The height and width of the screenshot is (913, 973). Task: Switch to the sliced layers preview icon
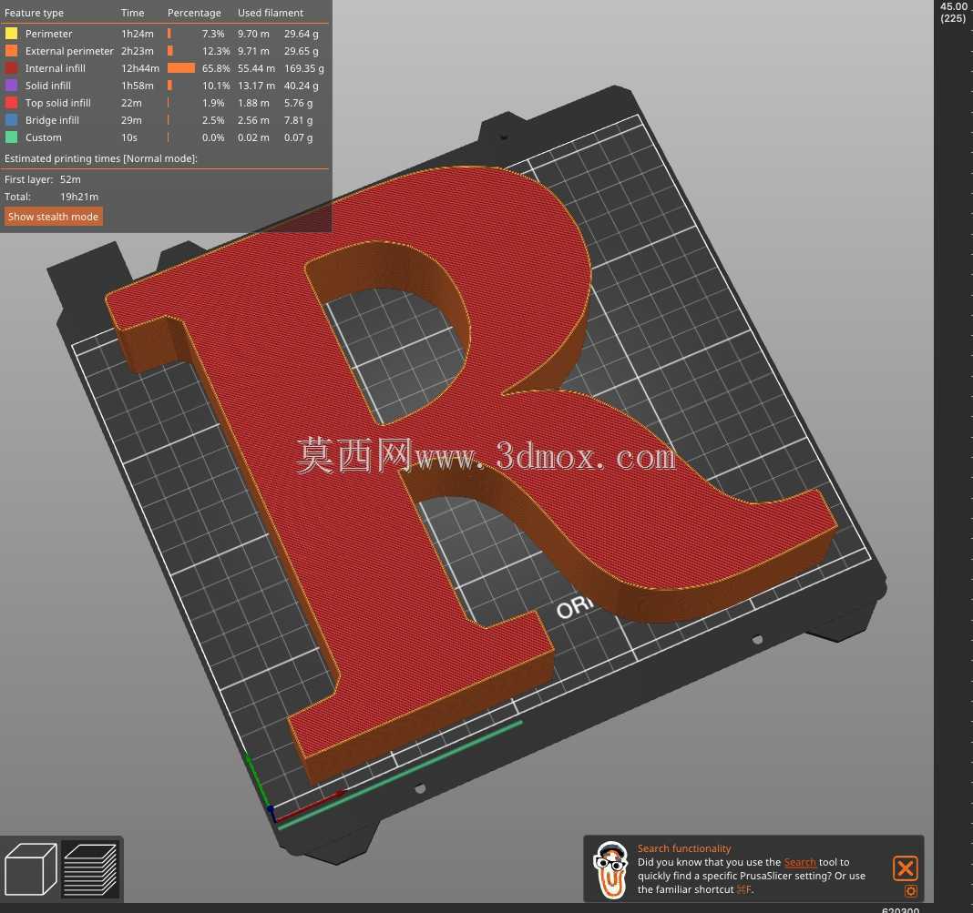coord(90,869)
